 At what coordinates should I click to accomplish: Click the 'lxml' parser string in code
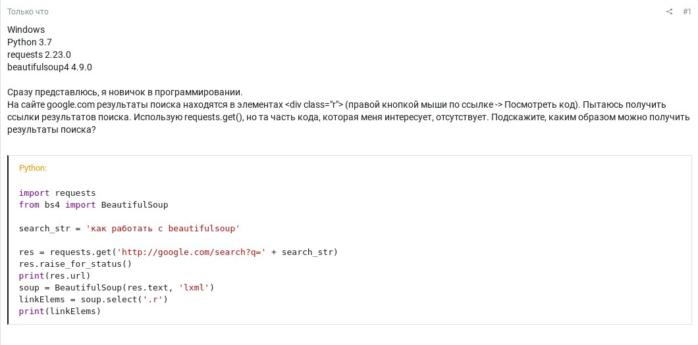click(194, 288)
